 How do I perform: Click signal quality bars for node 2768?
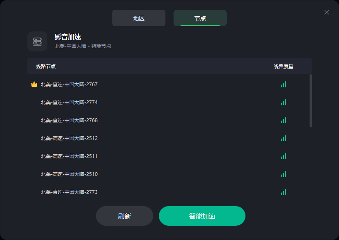pos(283,120)
